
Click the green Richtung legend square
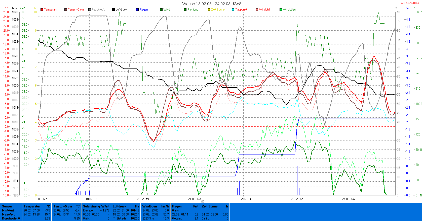pyautogui.click(x=185, y=10)
